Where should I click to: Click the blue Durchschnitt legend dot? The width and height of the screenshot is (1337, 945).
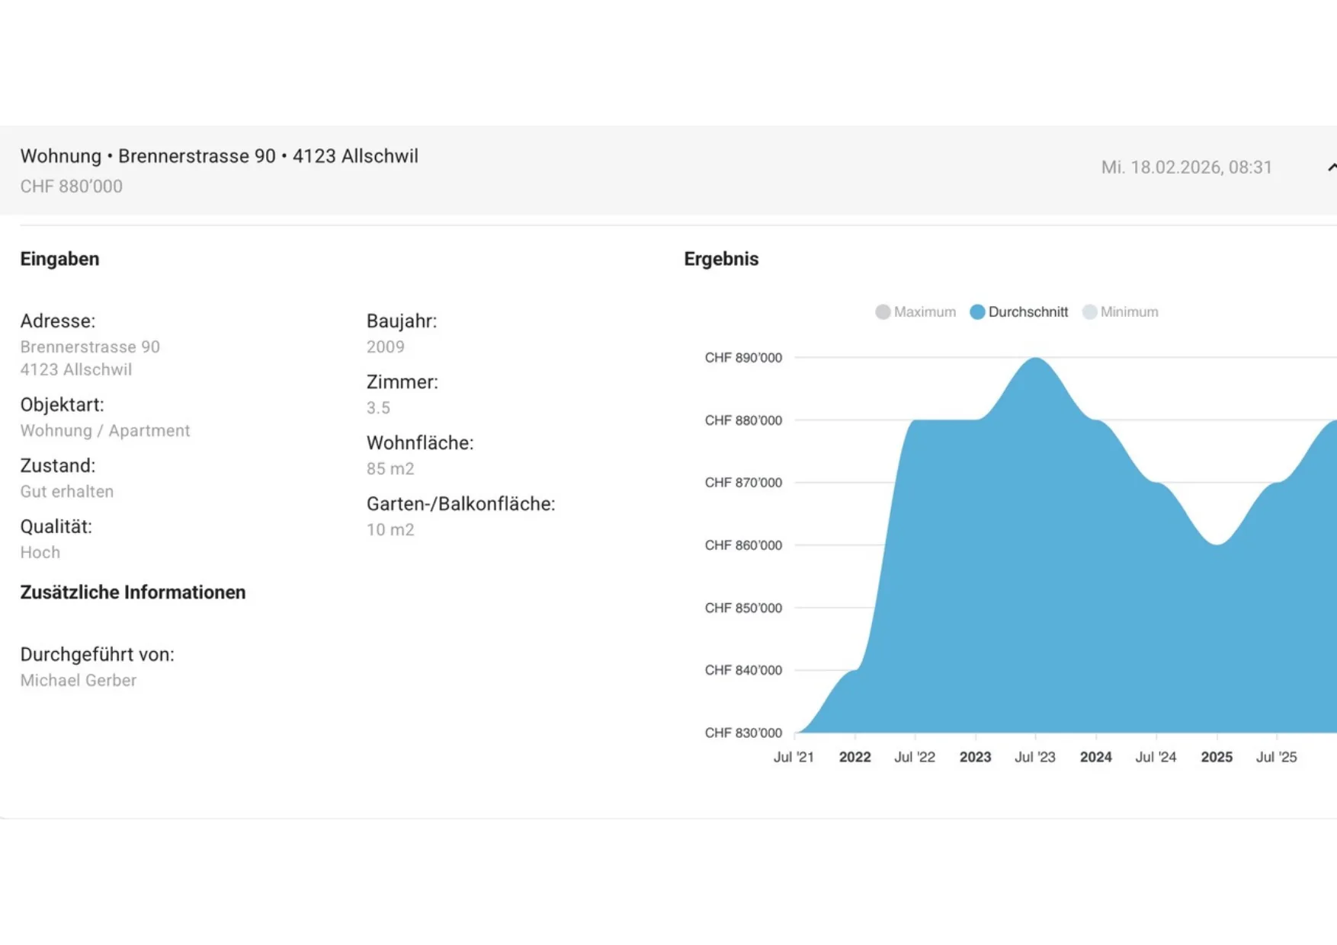977,312
